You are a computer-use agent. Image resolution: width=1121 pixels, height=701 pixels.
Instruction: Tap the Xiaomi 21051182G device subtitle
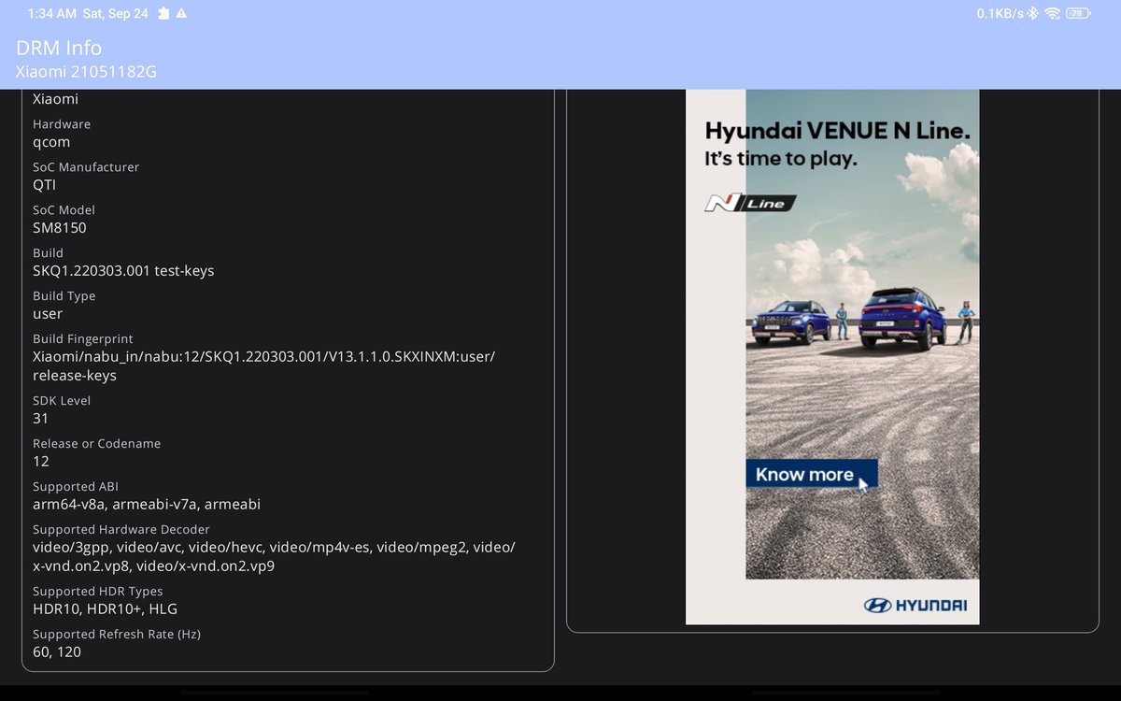86,72
